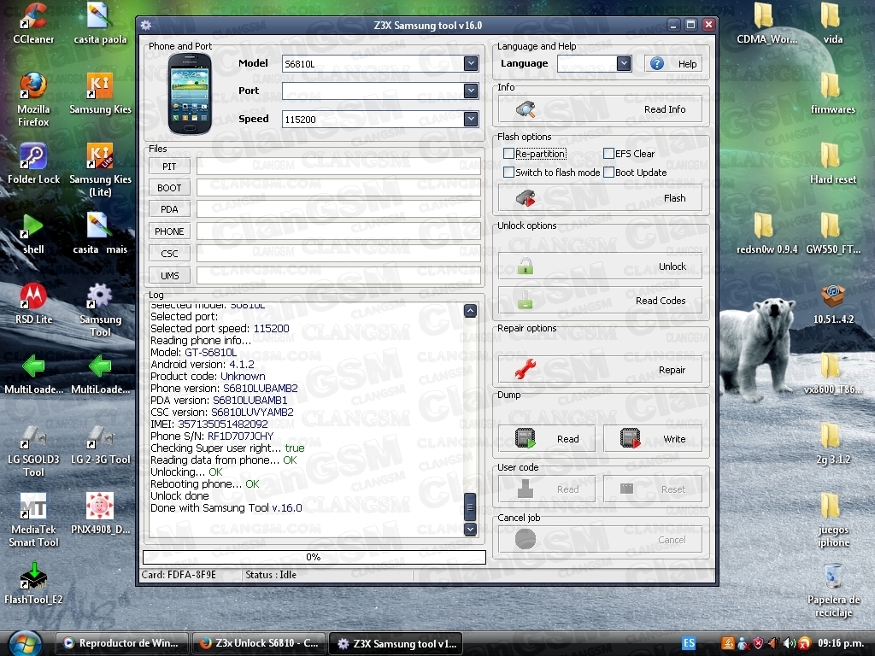
Task: Click the log scrollbar thumb
Action: point(470,507)
